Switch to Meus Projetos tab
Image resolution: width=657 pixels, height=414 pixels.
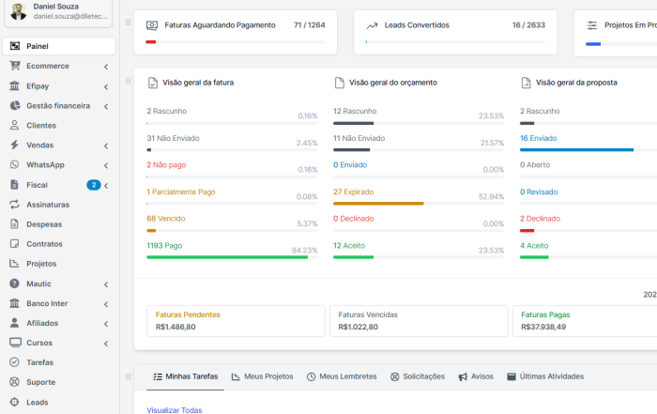point(262,376)
